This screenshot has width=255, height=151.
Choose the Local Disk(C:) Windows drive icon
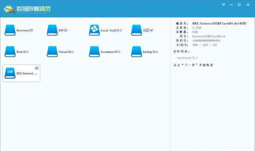(94, 30)
